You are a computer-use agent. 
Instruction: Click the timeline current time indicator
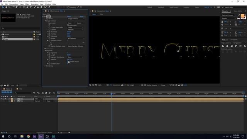(x=112, y=94)
